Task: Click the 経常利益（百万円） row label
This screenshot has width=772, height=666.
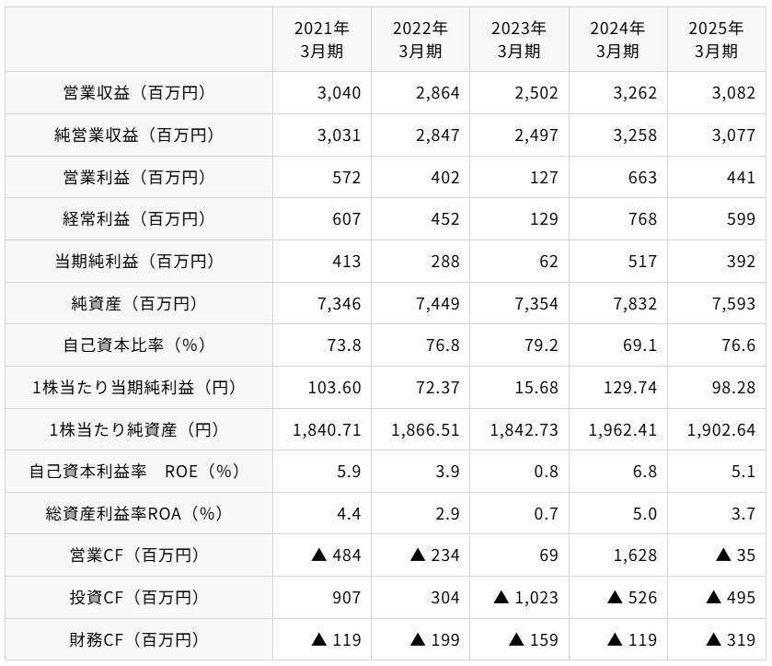Action: (x=138, y=219)
